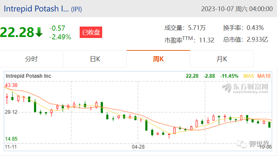Viewport: 278px width, 156px height.
Task: Click the (IPI) ticker symbol
Action: (x=76, y=9)
